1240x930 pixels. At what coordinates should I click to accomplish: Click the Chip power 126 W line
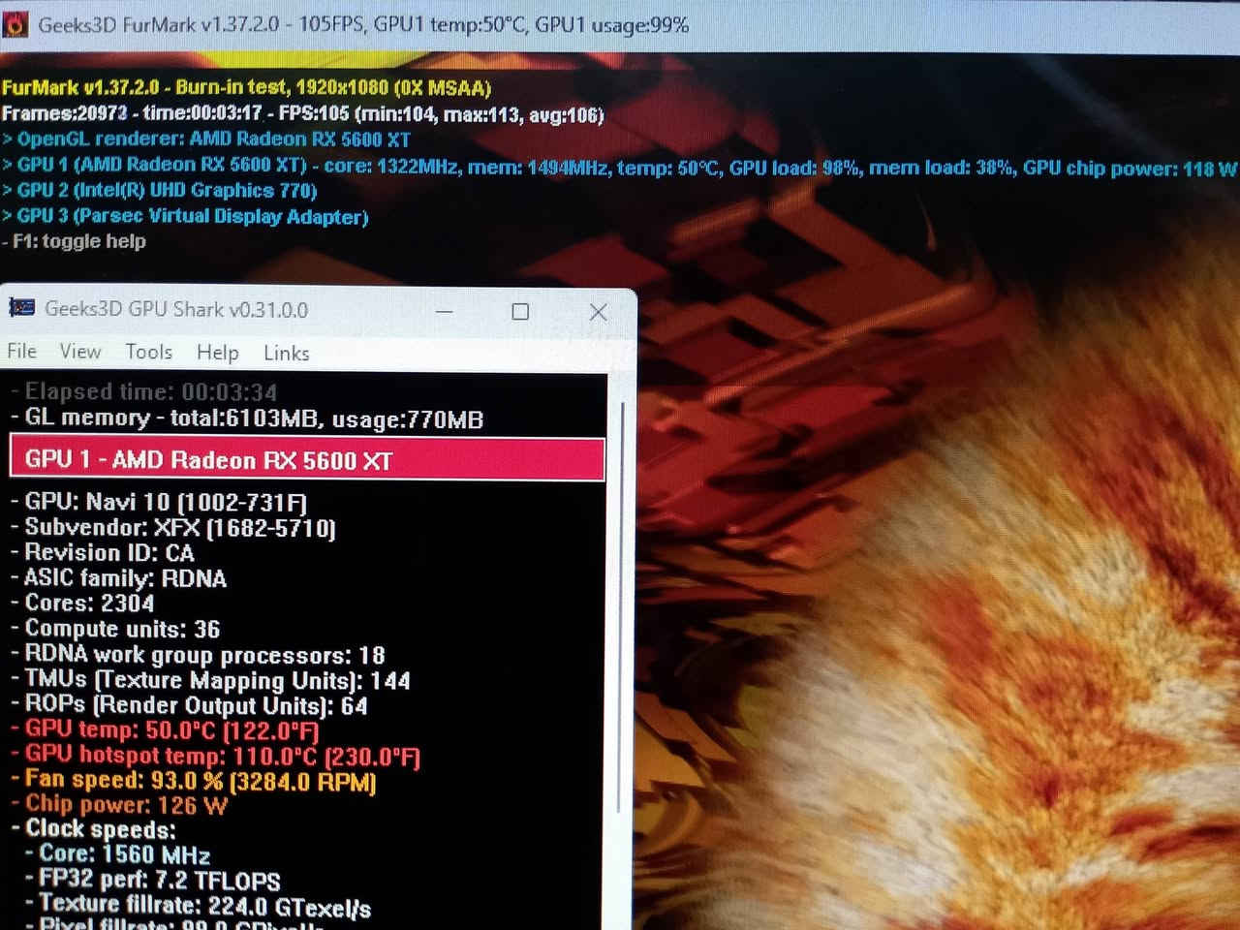point(126,804)
